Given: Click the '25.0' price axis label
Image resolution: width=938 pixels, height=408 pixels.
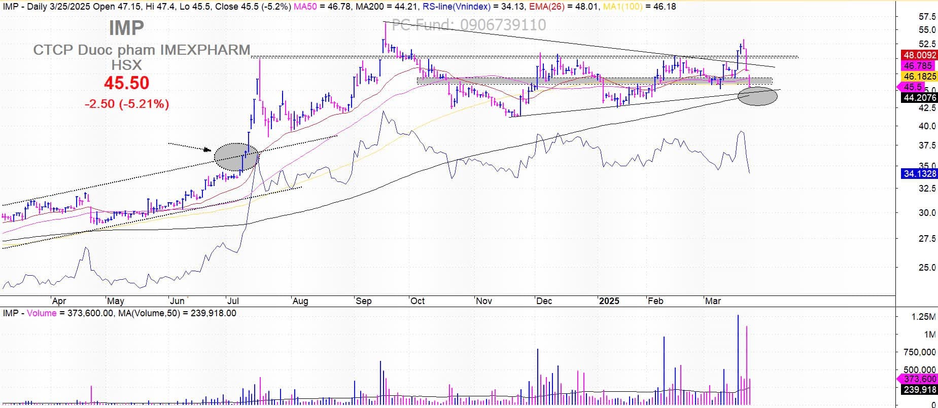Looking at the screenshot, I should [x=927, y=267].
